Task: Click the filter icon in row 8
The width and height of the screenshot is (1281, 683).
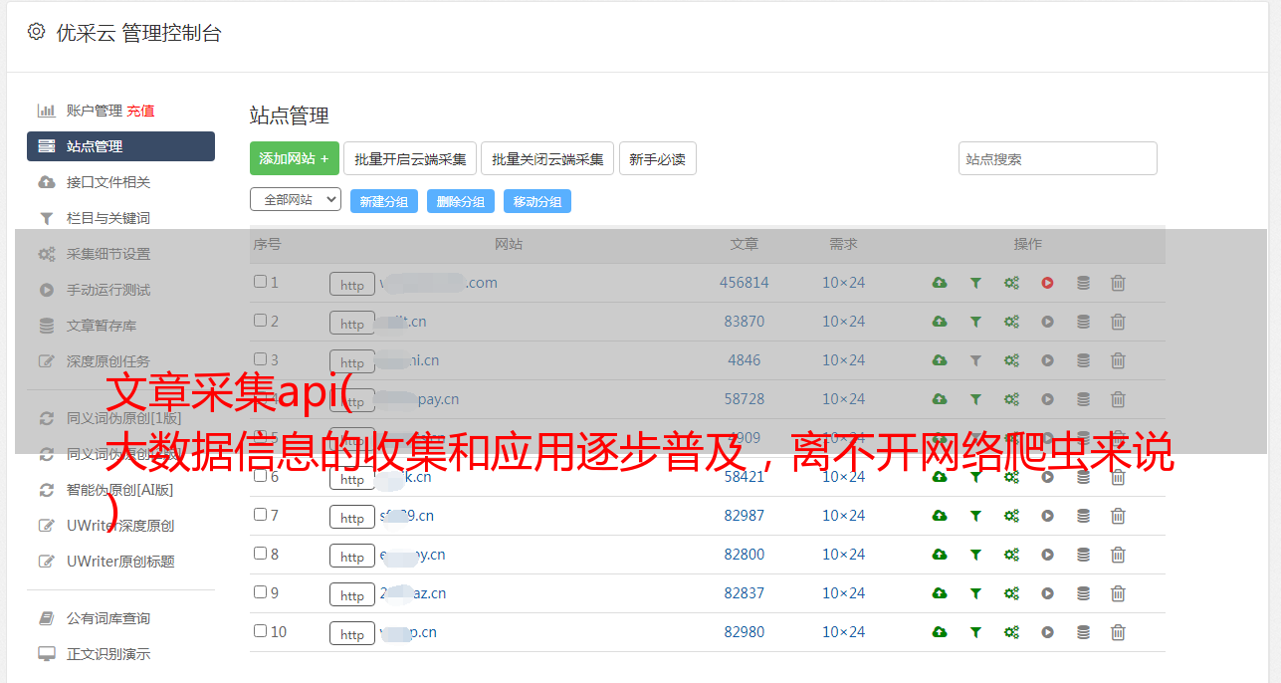Action: [975, 555]
